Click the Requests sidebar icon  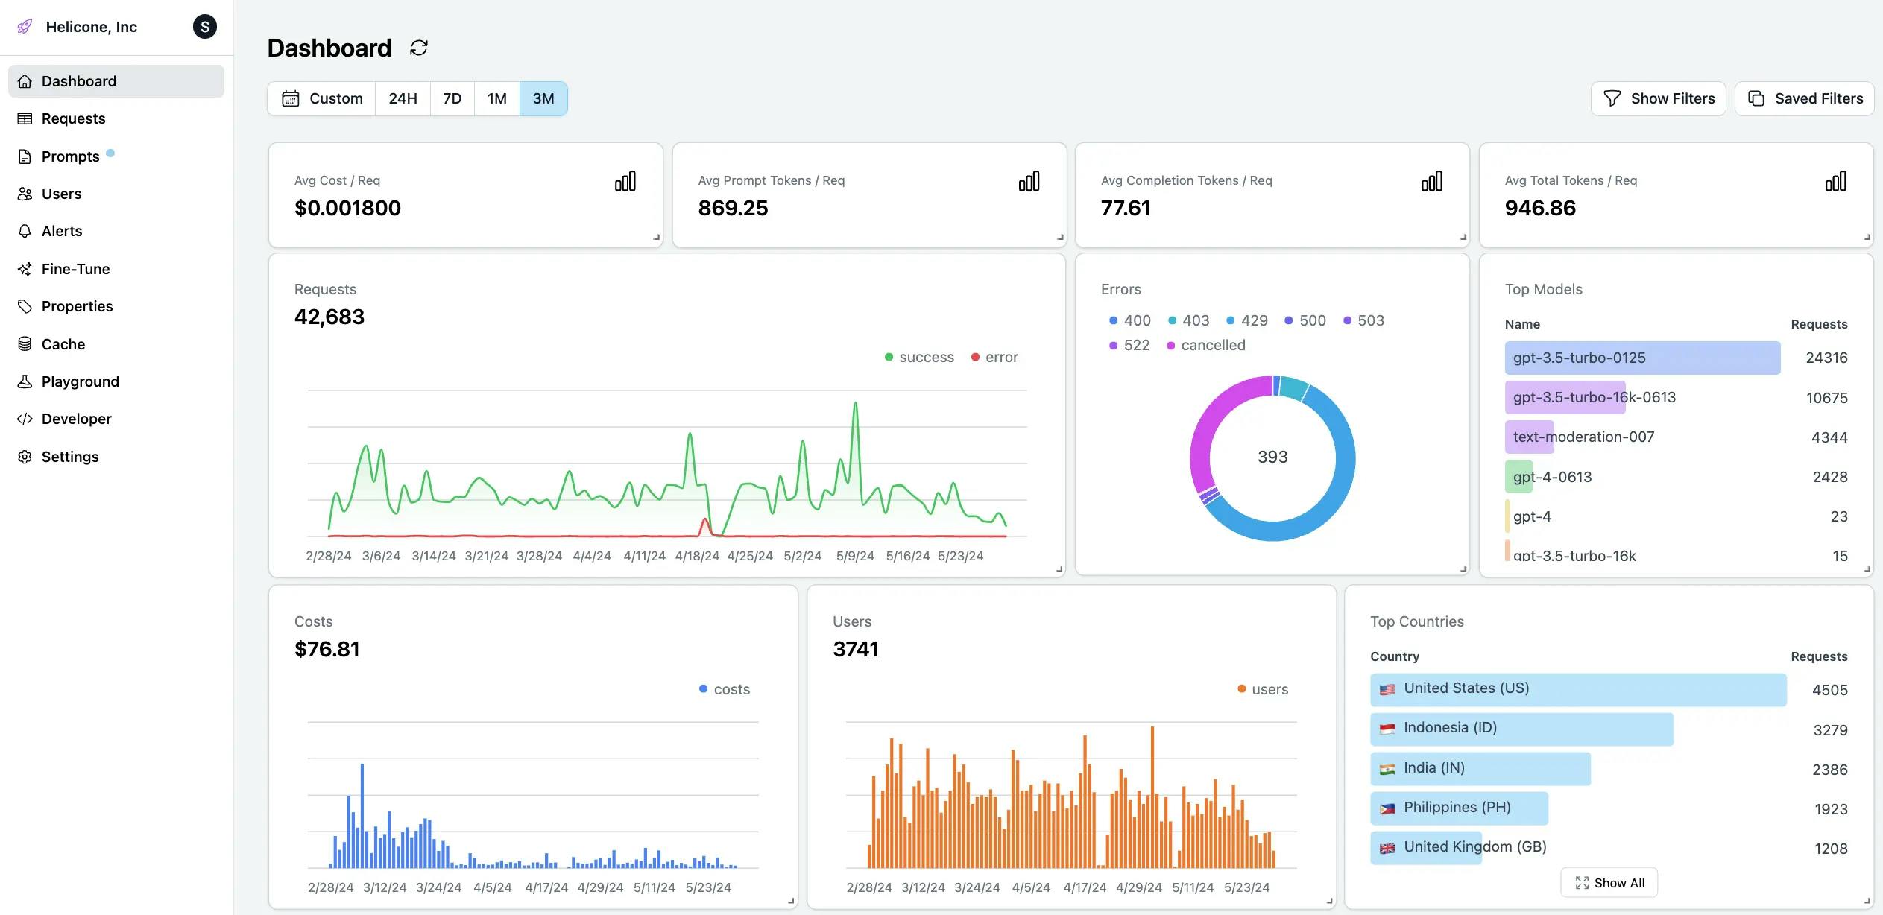tap(23, 119)
